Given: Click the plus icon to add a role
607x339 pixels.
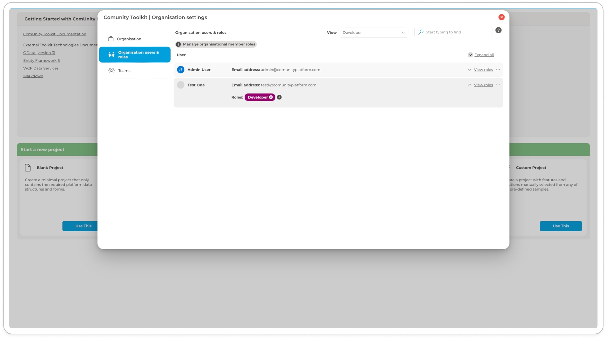Looking at the screenshot, I should click(279, 97).
